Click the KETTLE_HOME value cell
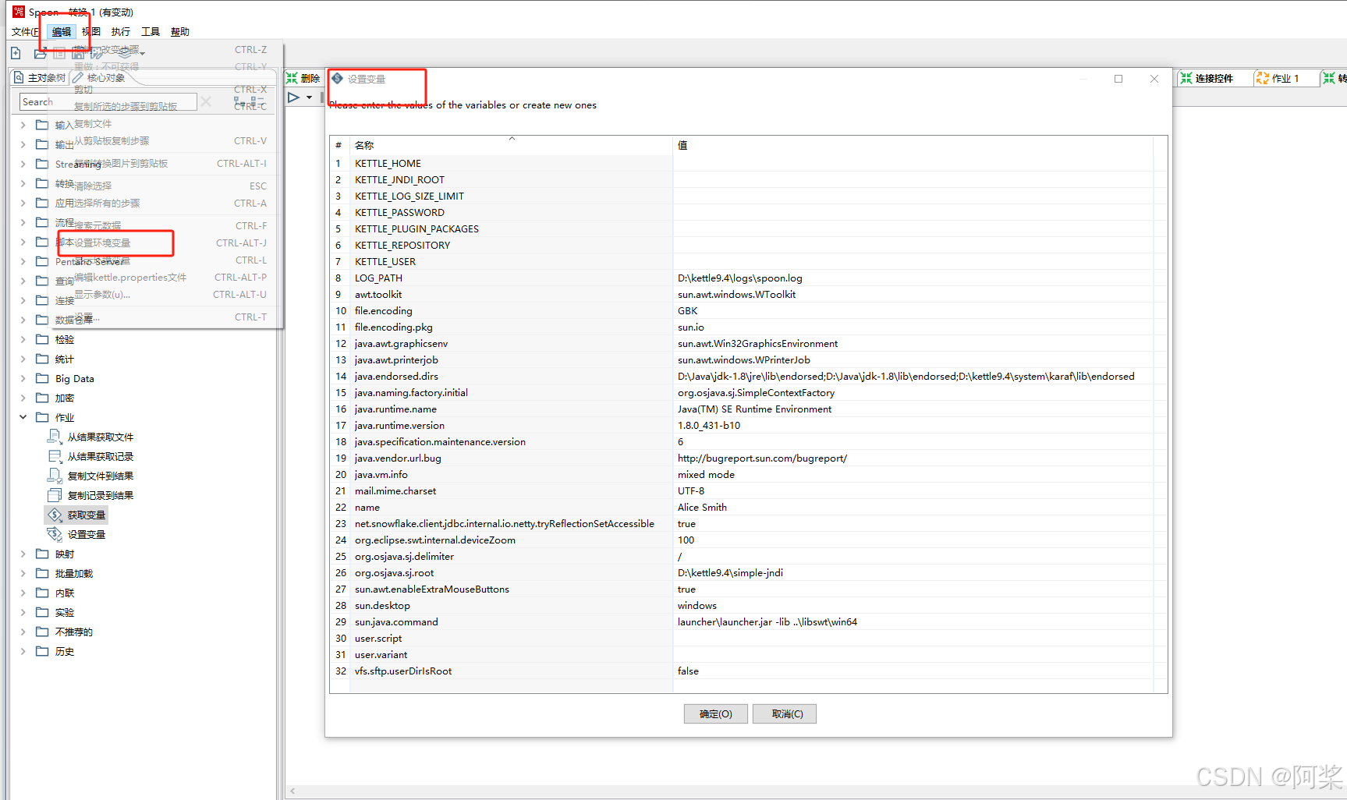 pos(913,163)
